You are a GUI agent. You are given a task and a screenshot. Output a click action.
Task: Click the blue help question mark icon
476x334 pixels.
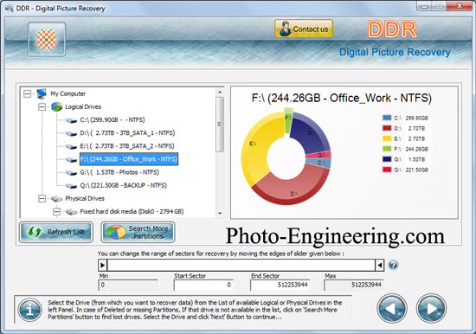point(393,265)
